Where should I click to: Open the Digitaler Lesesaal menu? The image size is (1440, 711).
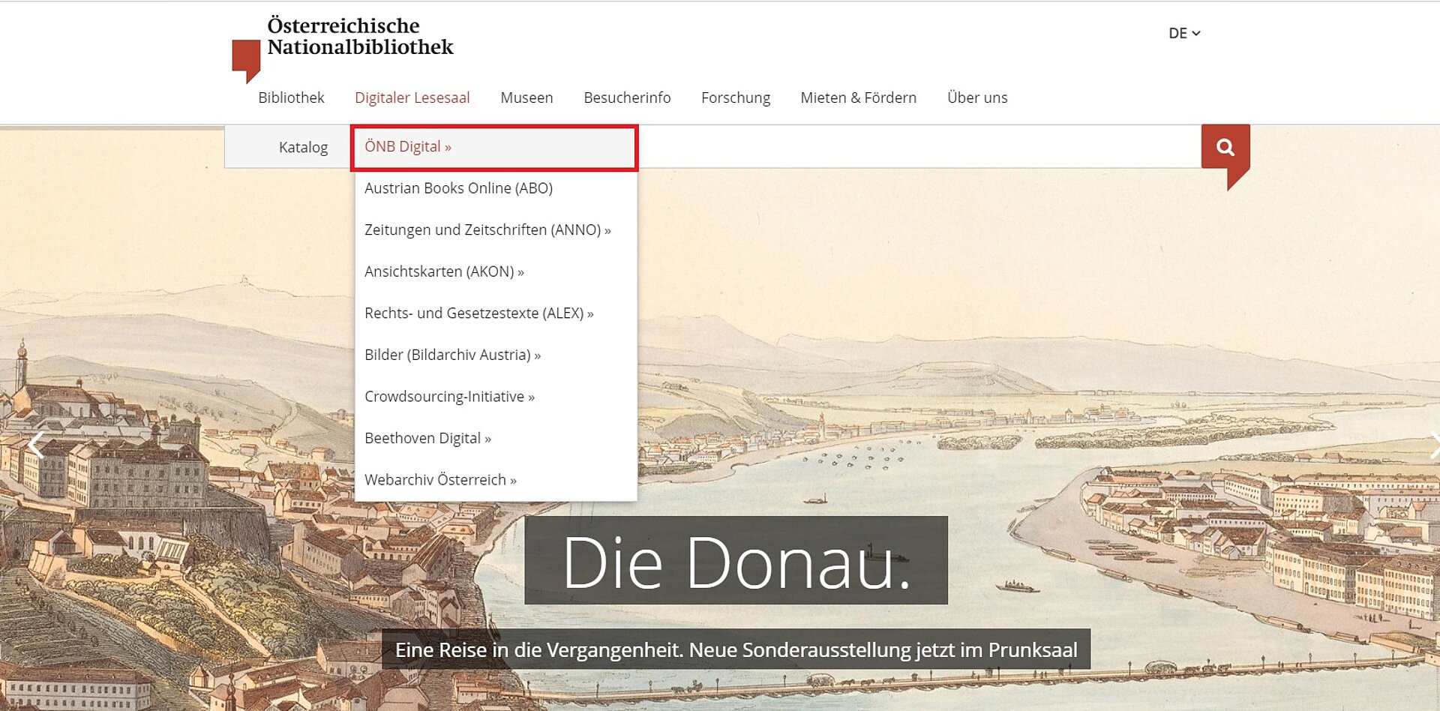[412, 97]
